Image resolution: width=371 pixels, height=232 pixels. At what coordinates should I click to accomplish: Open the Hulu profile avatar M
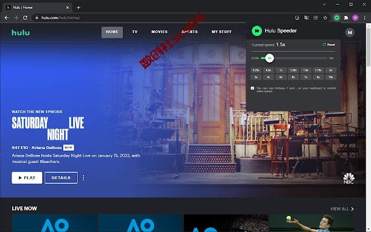pos(350,32)
